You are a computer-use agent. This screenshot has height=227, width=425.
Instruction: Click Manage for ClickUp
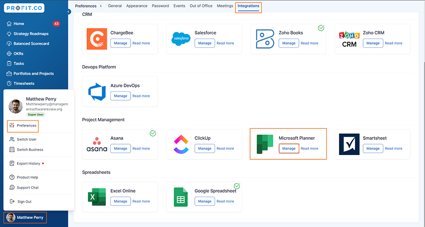[x=205, y=149]
